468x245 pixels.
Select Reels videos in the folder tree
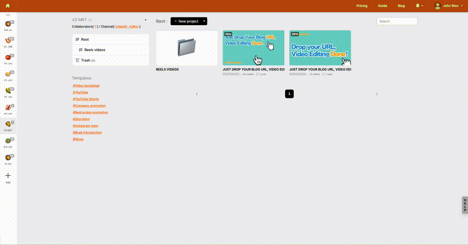(x=95, y=50)
